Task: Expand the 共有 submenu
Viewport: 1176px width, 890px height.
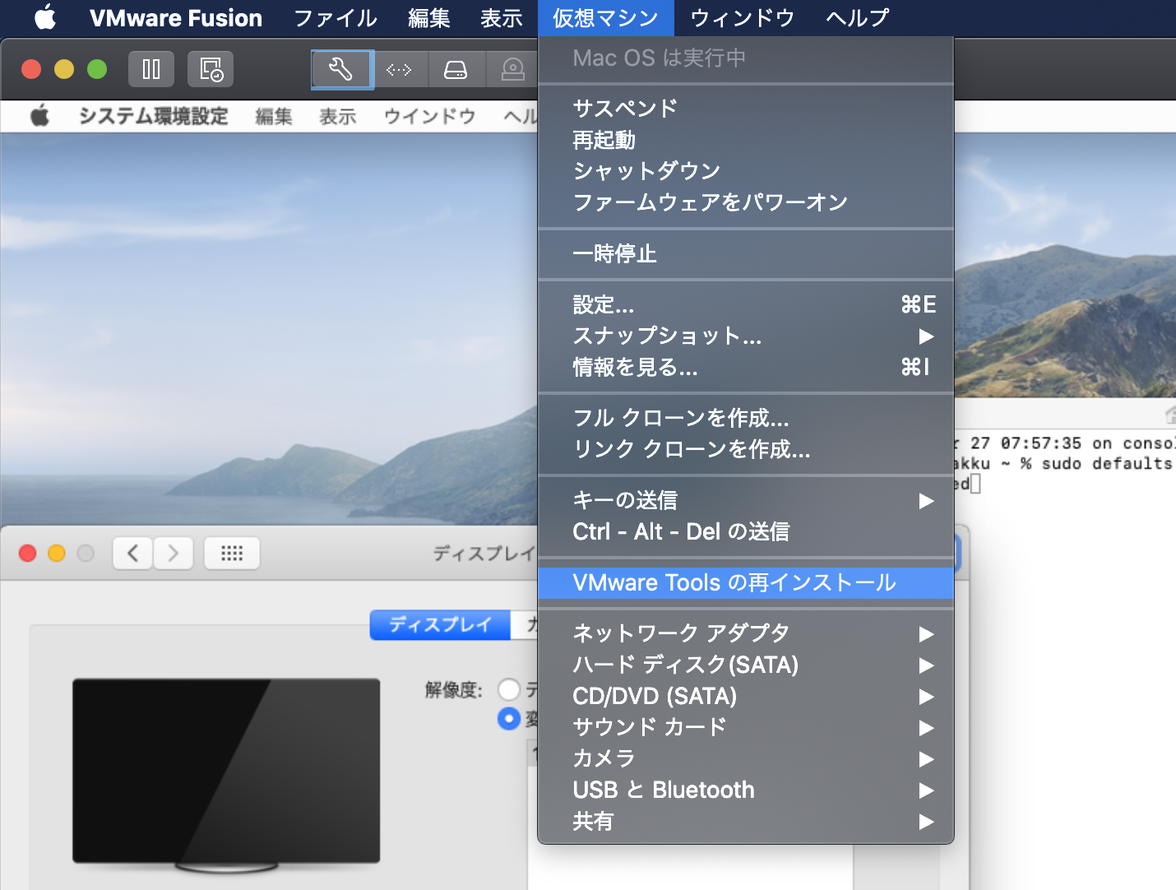Action: 746,821
